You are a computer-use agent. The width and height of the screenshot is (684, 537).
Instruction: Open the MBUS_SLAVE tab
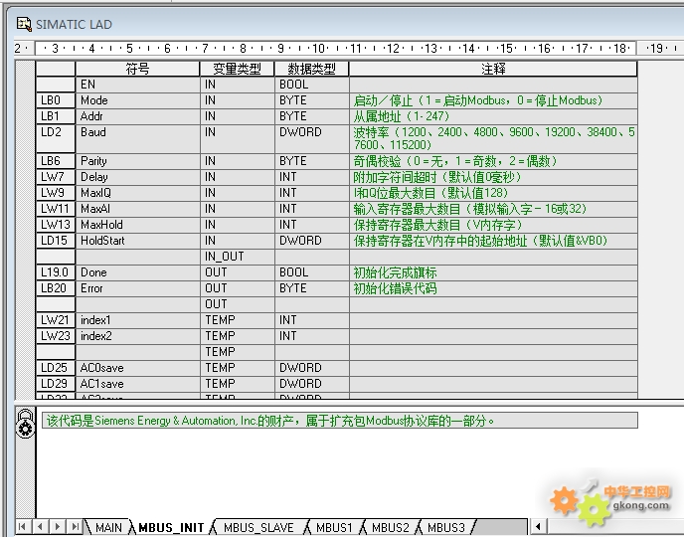(x=258, y=527)
